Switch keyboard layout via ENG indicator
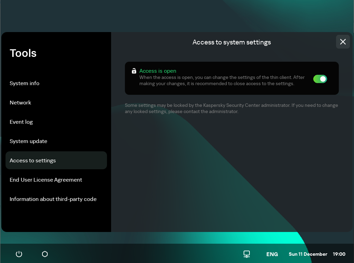The height and width of the screenshot is (263, 354). (x=272, y=254)
